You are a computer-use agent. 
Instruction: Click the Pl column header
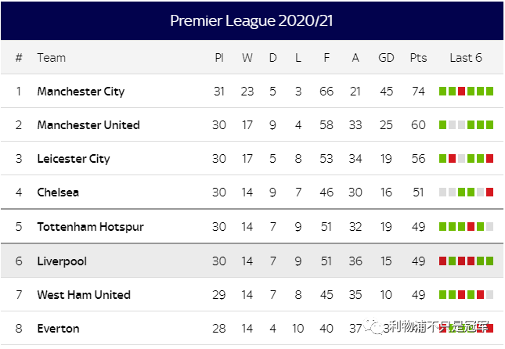click(219, 58)
